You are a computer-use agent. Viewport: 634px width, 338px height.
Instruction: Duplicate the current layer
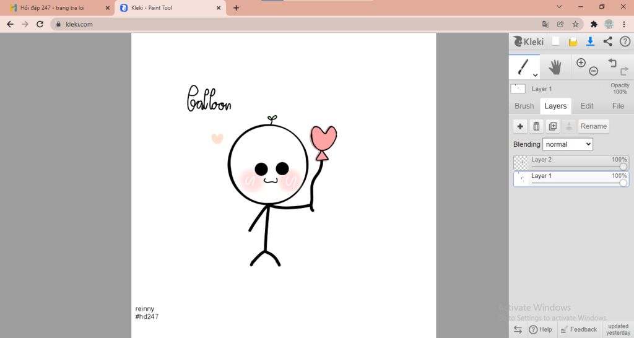[x=553, y=126]
